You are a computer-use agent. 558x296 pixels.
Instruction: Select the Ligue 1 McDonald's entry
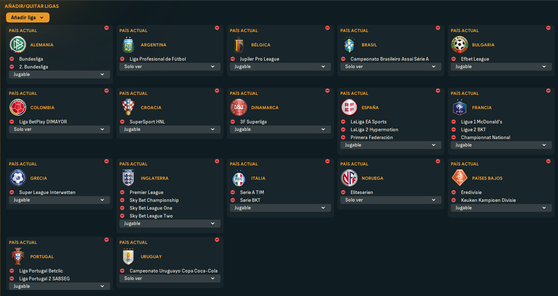(481, 122)
